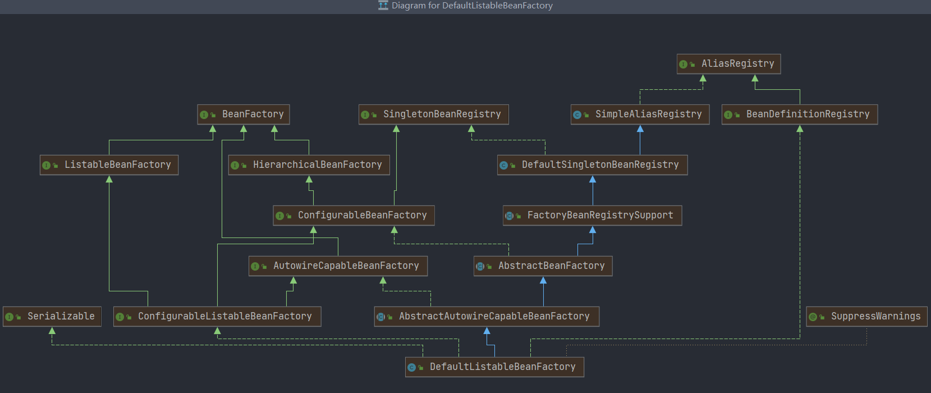The height and width of the screenshot is (393, 931).
Task: Click the abstract class icon on AbstractBeanFactory
Action: pos(480,266)
